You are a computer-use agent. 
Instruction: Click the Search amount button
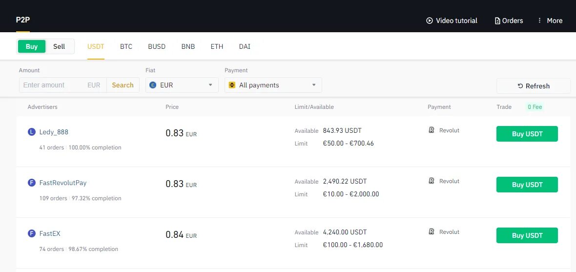[x=123, y=85]
